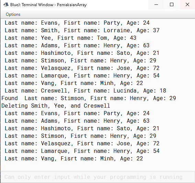Click the first Velasquez, Jose, Age: 72 line
This screenshot has height=183, width=195.
(x=82, y=68)
